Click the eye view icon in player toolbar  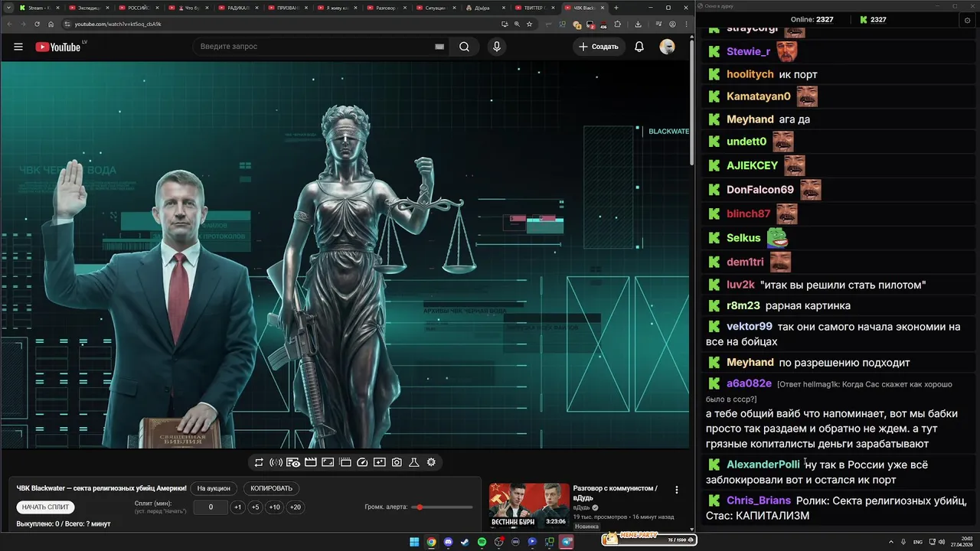click(x=293, y=462)
